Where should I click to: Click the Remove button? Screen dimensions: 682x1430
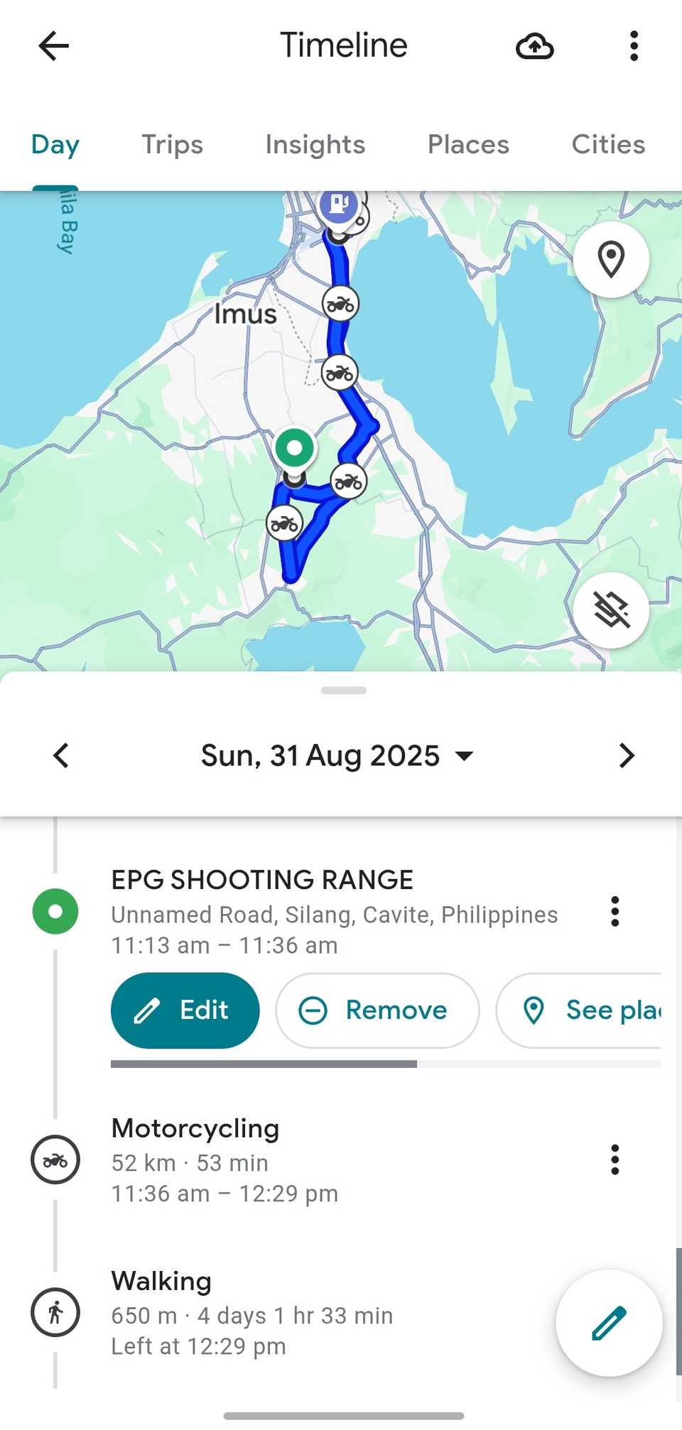[377, 1010]
